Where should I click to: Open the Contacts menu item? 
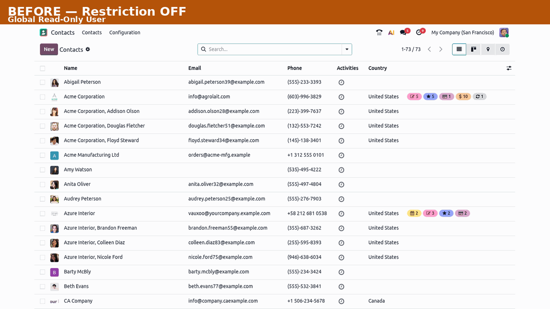tap(92, 33)
